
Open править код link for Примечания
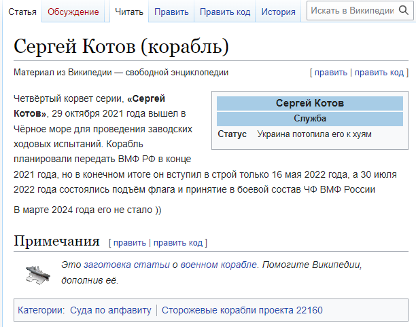[177, 242]
